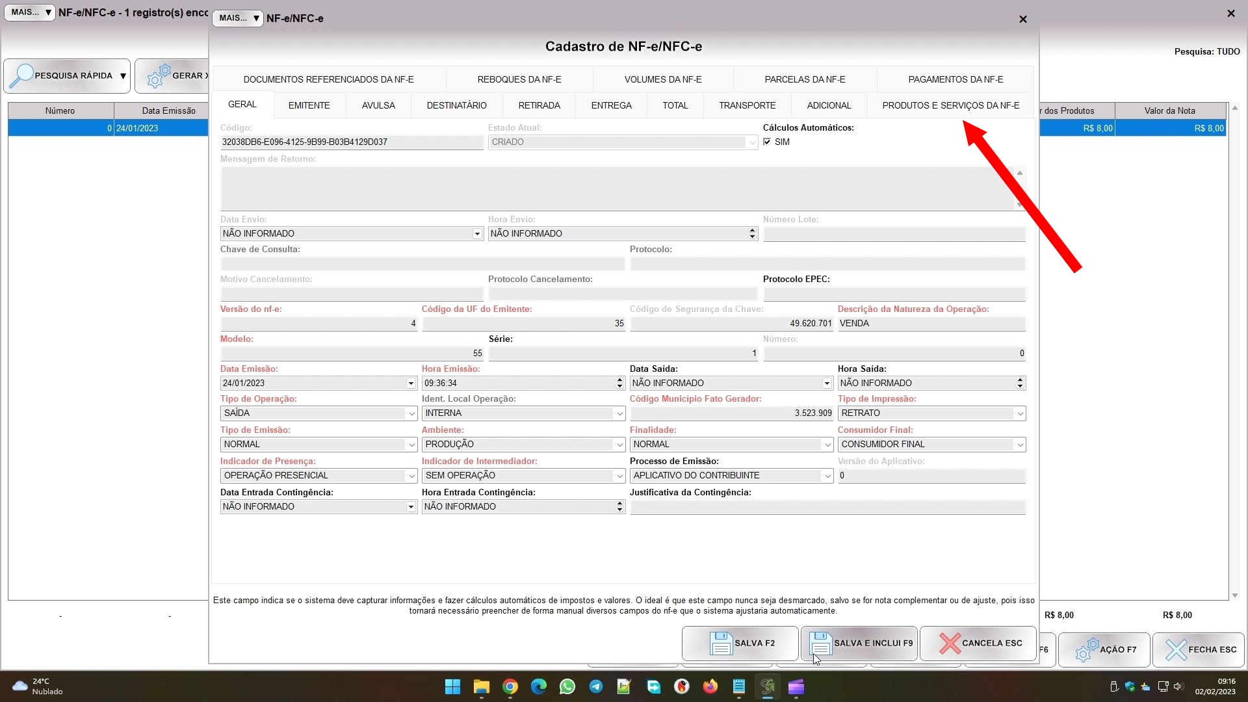1248x702 pixels.
Task: Open the PRODUTOS E SERVIÇOS DA NF-E tab
Action: pos(950,105)
